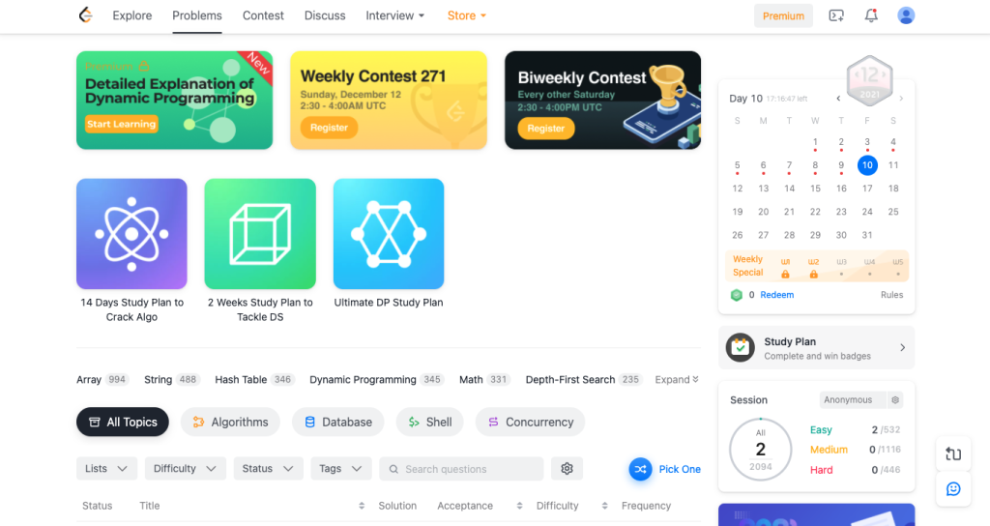Open the Interview menu
The height and width of the screenshot is (526, 990).
tap(395, 15)
